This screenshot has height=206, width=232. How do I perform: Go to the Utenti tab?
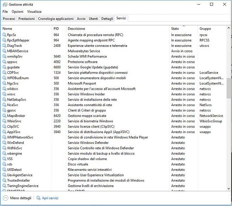93,19
